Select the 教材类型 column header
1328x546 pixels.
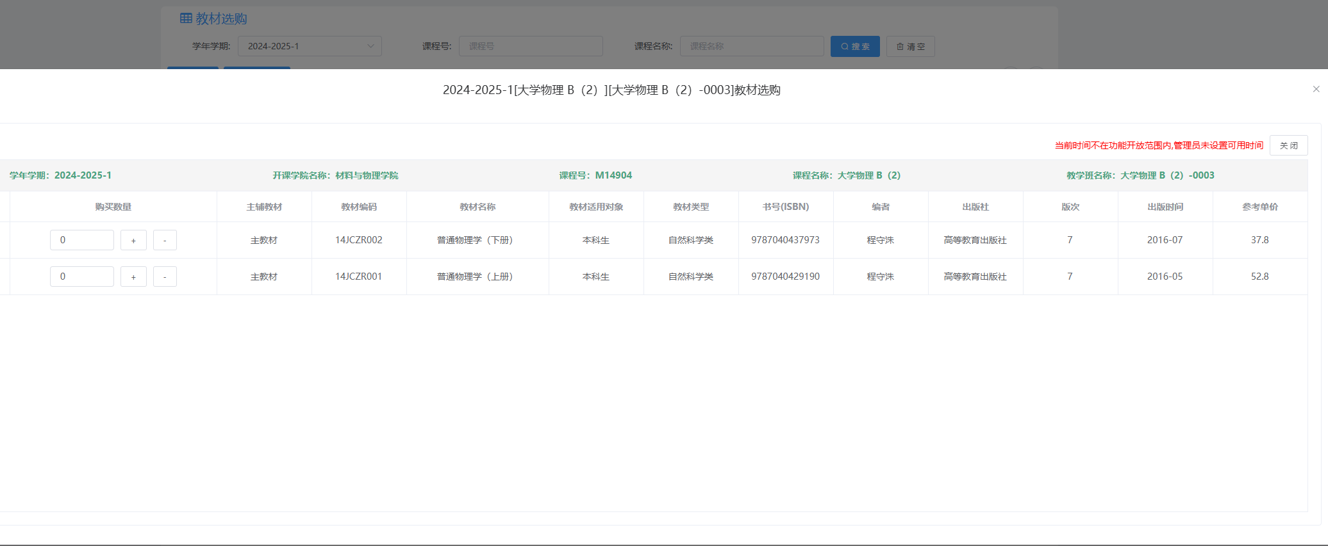tap(691, 207)
